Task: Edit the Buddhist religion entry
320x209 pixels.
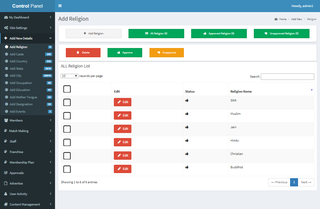Action: pos(123,169)
